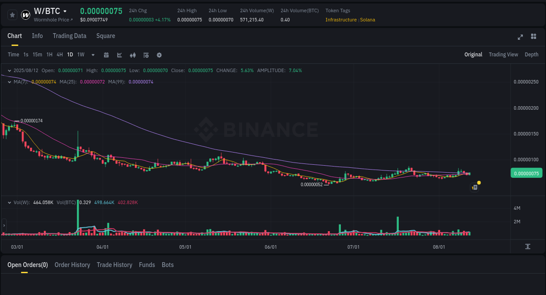Collapse the MA indicator legend chevron

(10, 82)
